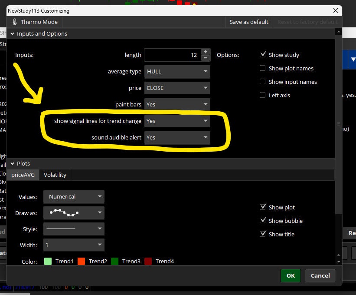Screen dimensions: 356x295
Task: Click the Thermo Mode thermometer icon
Action: point(15,22)
